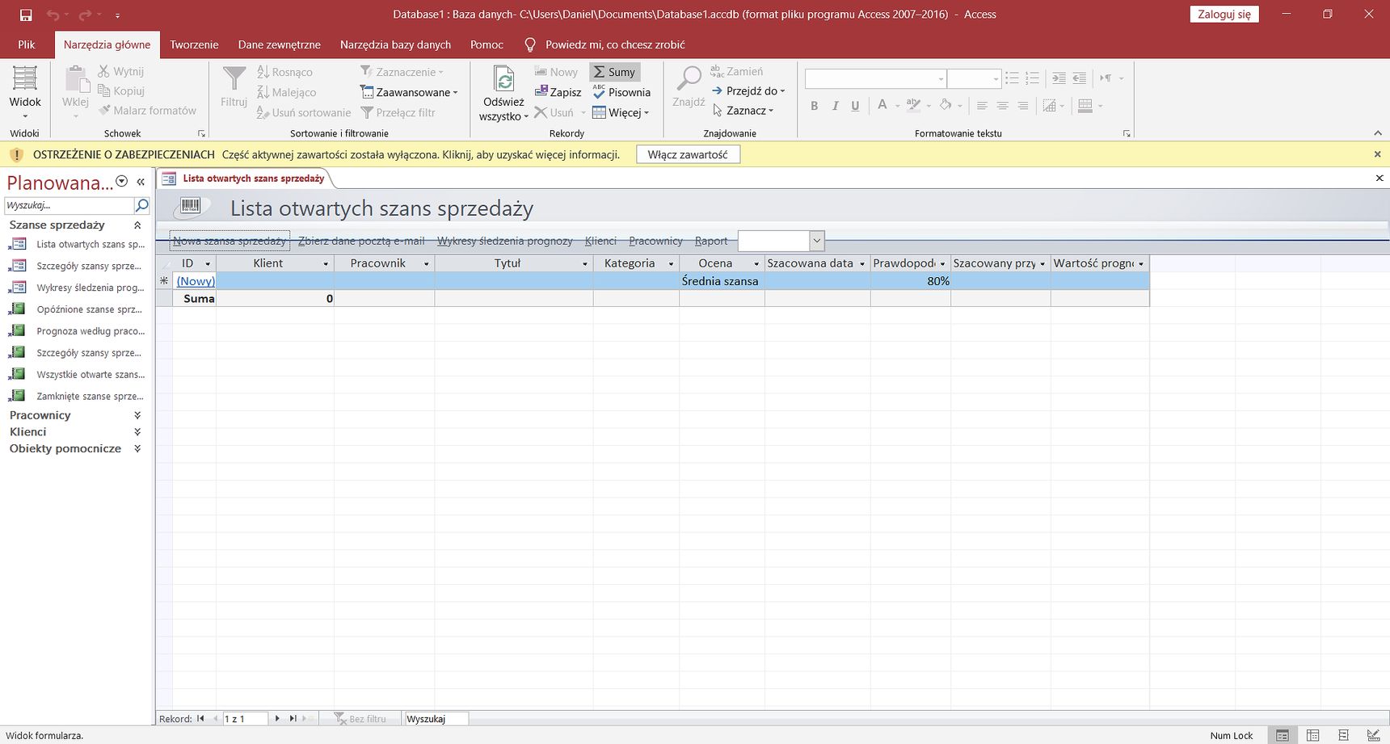Screen dimensions: 1390x744
Task: Align text left
Action: (982, 106)
